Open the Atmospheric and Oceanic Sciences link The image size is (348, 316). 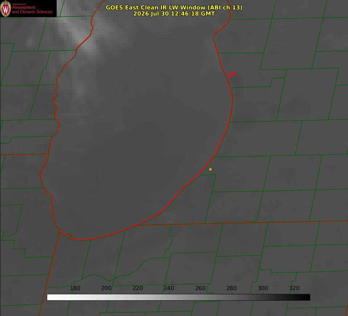[x=32, y=9]
